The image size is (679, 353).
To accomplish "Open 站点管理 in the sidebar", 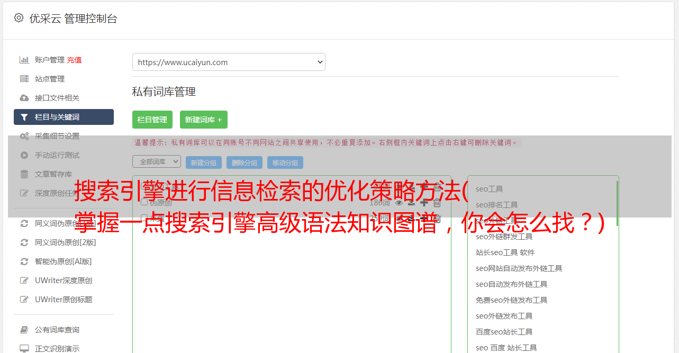I will coord(50,79).
